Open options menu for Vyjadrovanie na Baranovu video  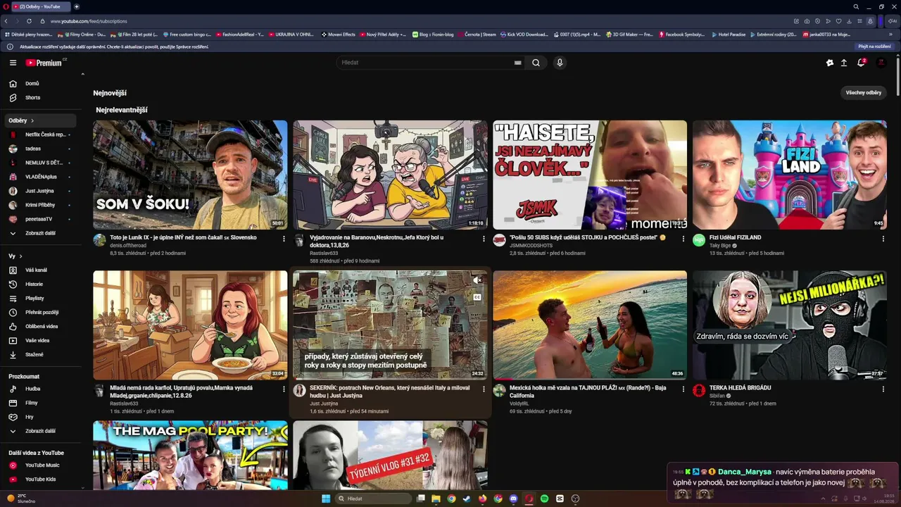tap(484, 239)
